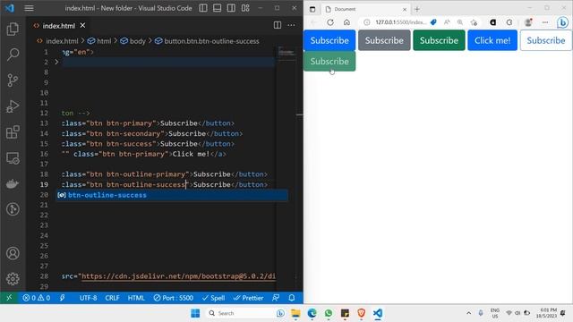573x322 pixels.
Task: Open notifications bell in status bar
Action: (292, 298)
